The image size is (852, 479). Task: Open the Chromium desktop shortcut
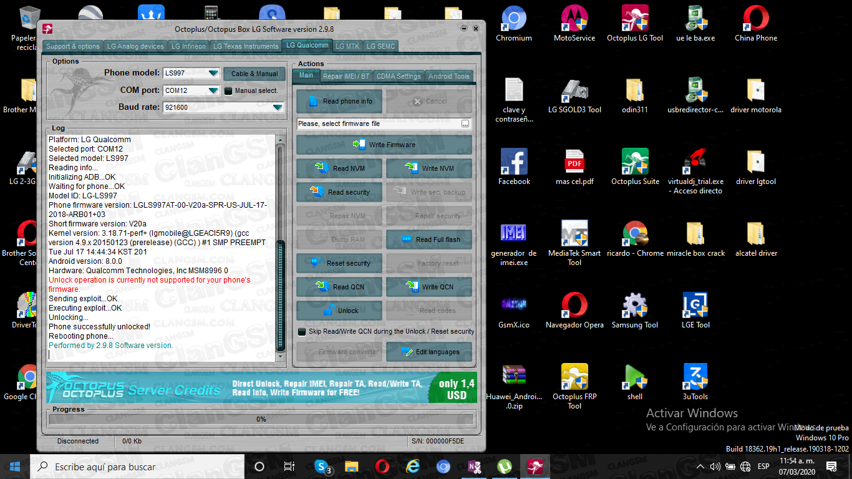[x=514, y=25]
